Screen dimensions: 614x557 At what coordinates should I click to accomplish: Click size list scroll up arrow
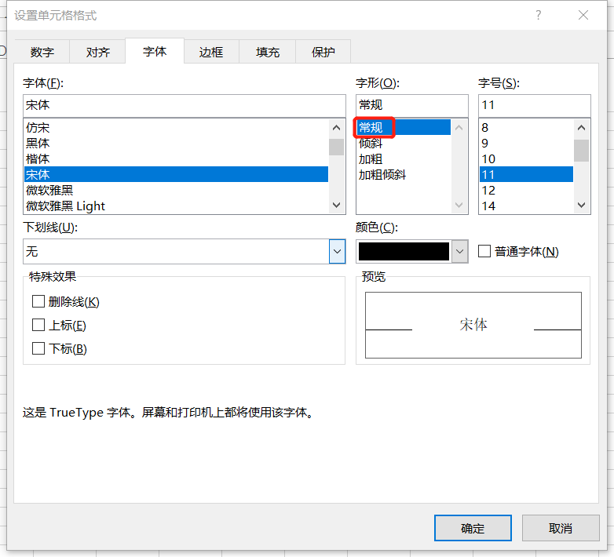(x=582, y=128)
